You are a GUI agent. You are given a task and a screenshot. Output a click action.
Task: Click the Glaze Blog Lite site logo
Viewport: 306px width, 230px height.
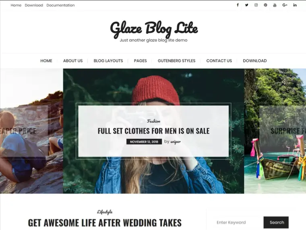[x=154, y=29]
